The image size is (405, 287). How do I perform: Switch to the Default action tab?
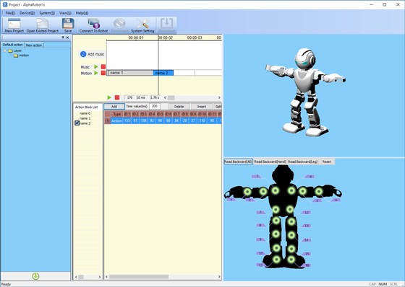[13, 45]
